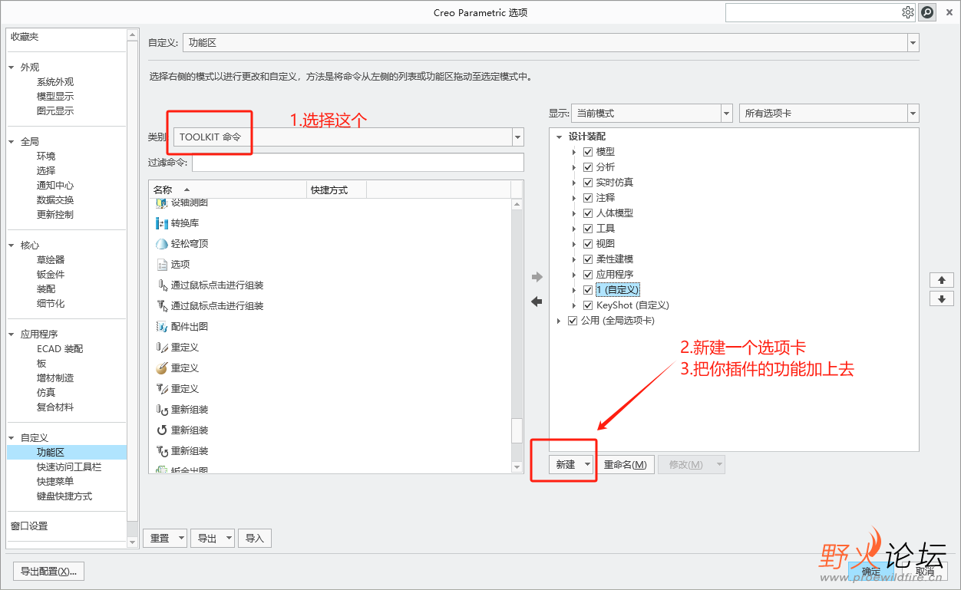Open the 数据交换 options page
This screenshot has height=590, width=961.
(x=55, y=200)
